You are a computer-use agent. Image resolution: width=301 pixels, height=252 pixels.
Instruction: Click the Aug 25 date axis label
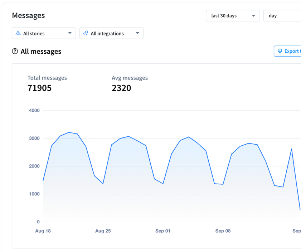[103, 231]
